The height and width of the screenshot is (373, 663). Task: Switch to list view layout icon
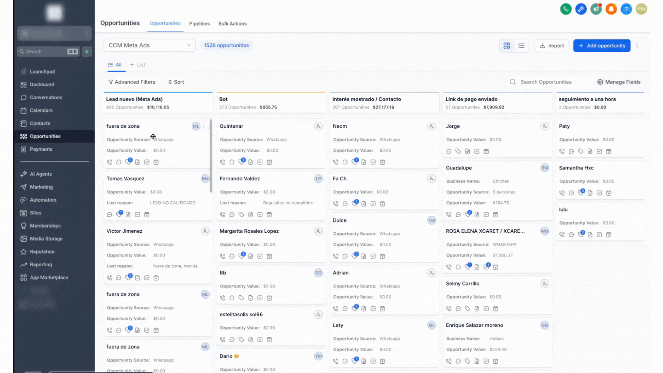click(521, 46)
